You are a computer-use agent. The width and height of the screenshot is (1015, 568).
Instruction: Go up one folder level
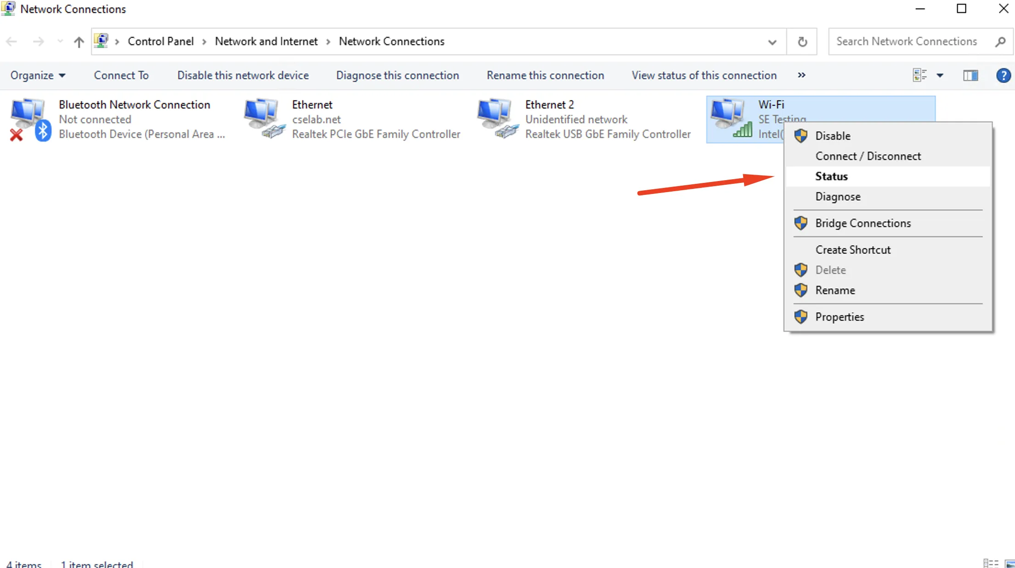click(x=79, y=42)
